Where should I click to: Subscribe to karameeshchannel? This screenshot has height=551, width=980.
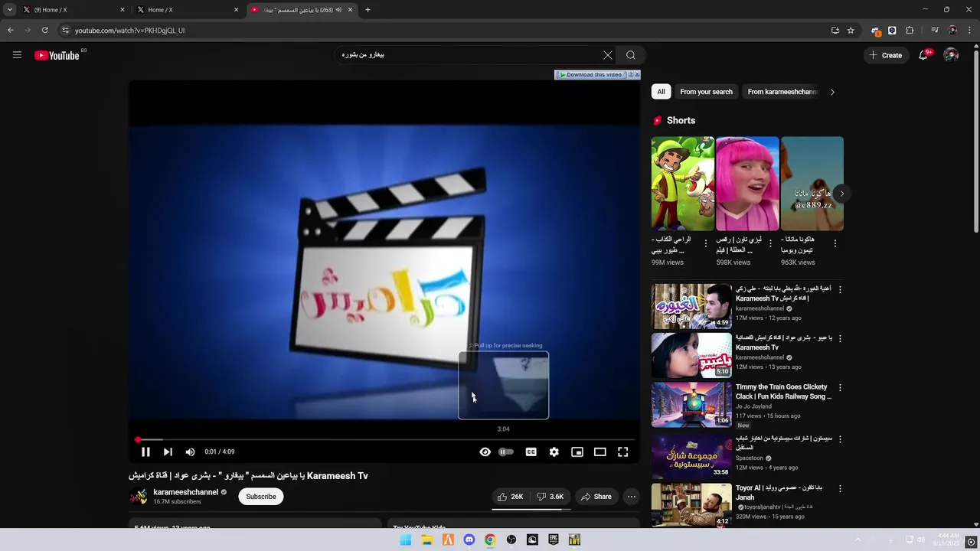click(261, 497)
